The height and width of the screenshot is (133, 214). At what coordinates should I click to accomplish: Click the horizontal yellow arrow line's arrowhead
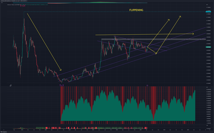coord(193,34)
